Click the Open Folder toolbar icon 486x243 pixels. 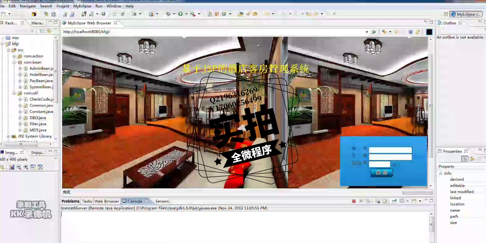[x=255, y=14]
